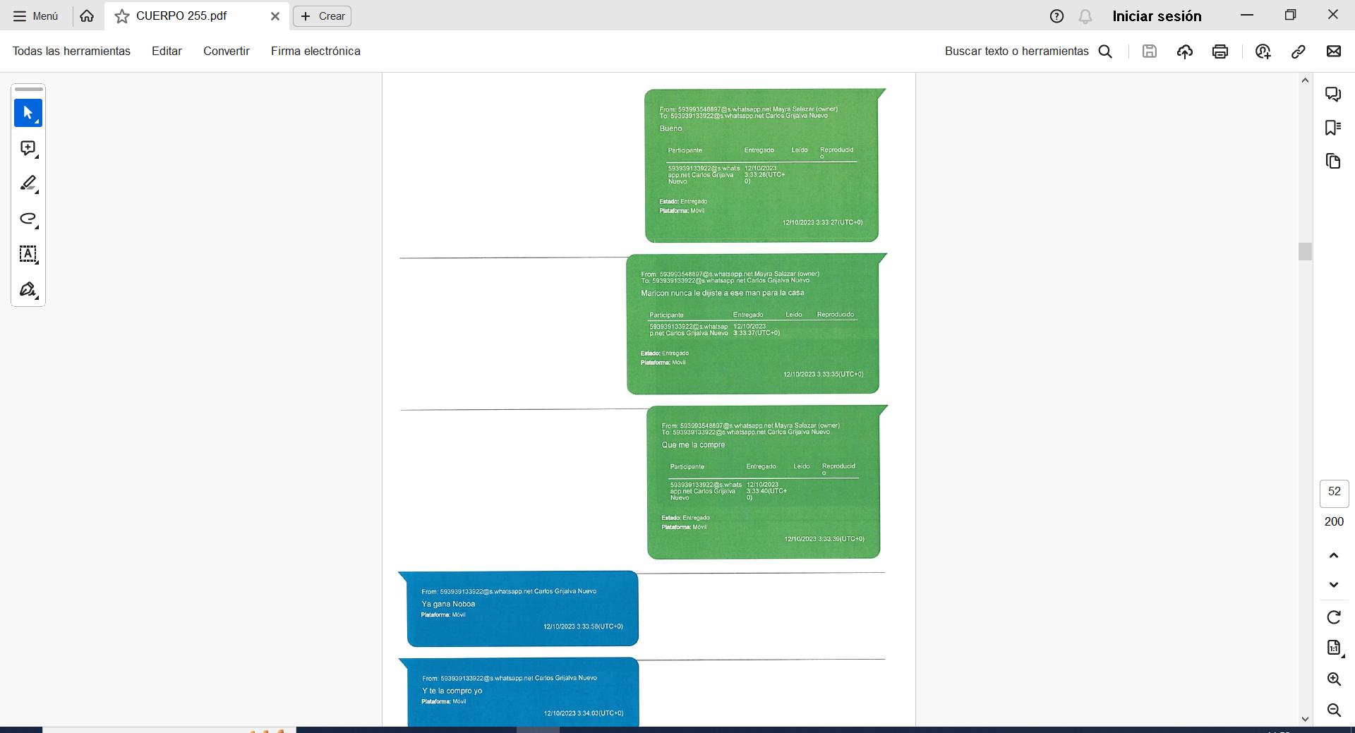The width and height of the screenshot is (1355, 733).
Task: Click Iniciar sesión
Action: 1157,16
